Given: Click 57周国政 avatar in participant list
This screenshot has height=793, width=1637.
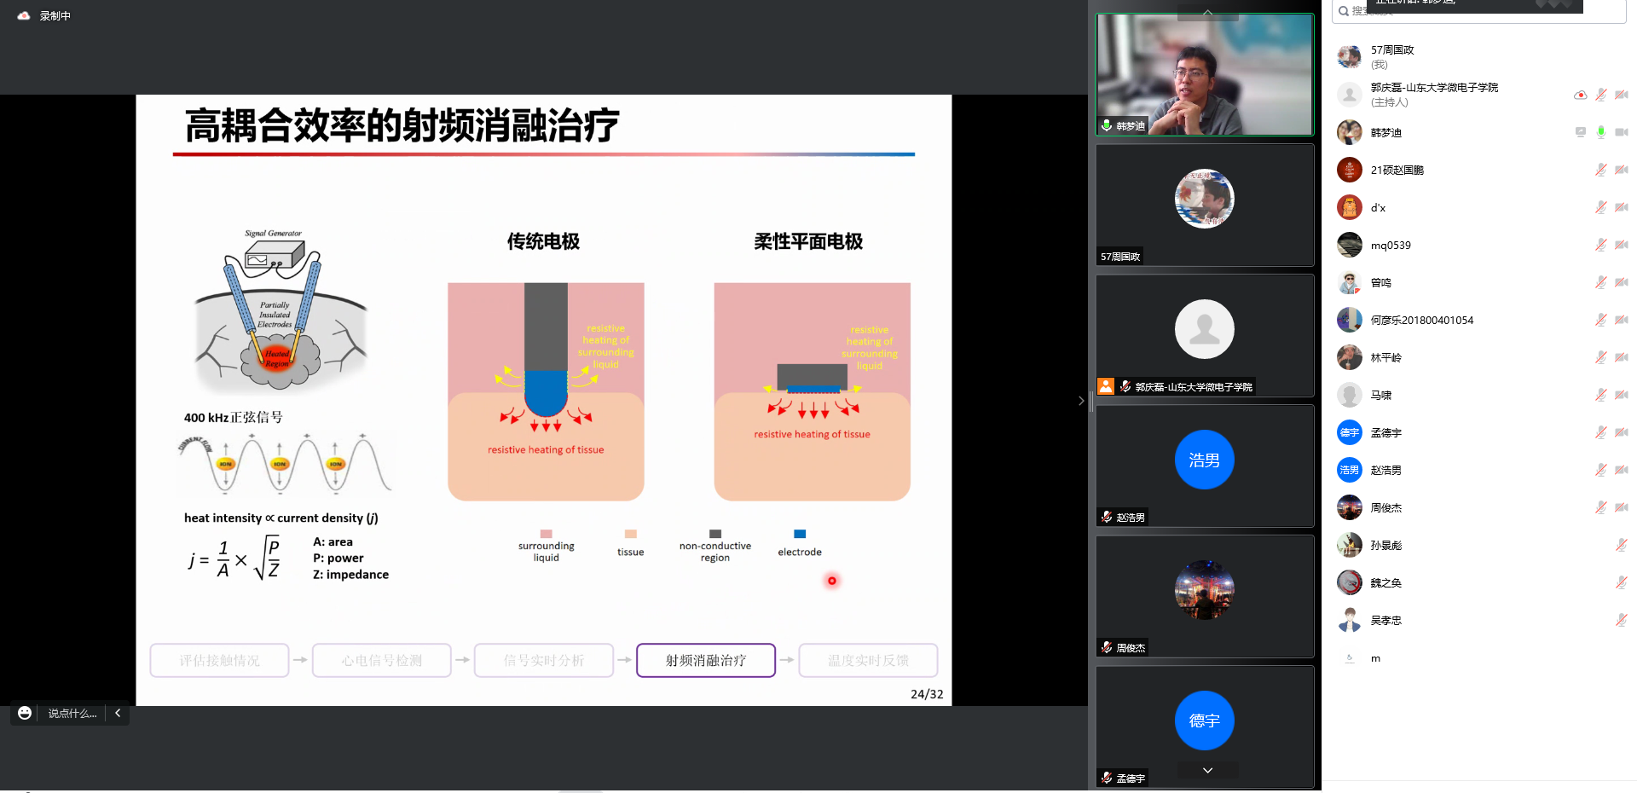Looking at the screenshot, I should pyautogui.click(x=1350, y=57).
